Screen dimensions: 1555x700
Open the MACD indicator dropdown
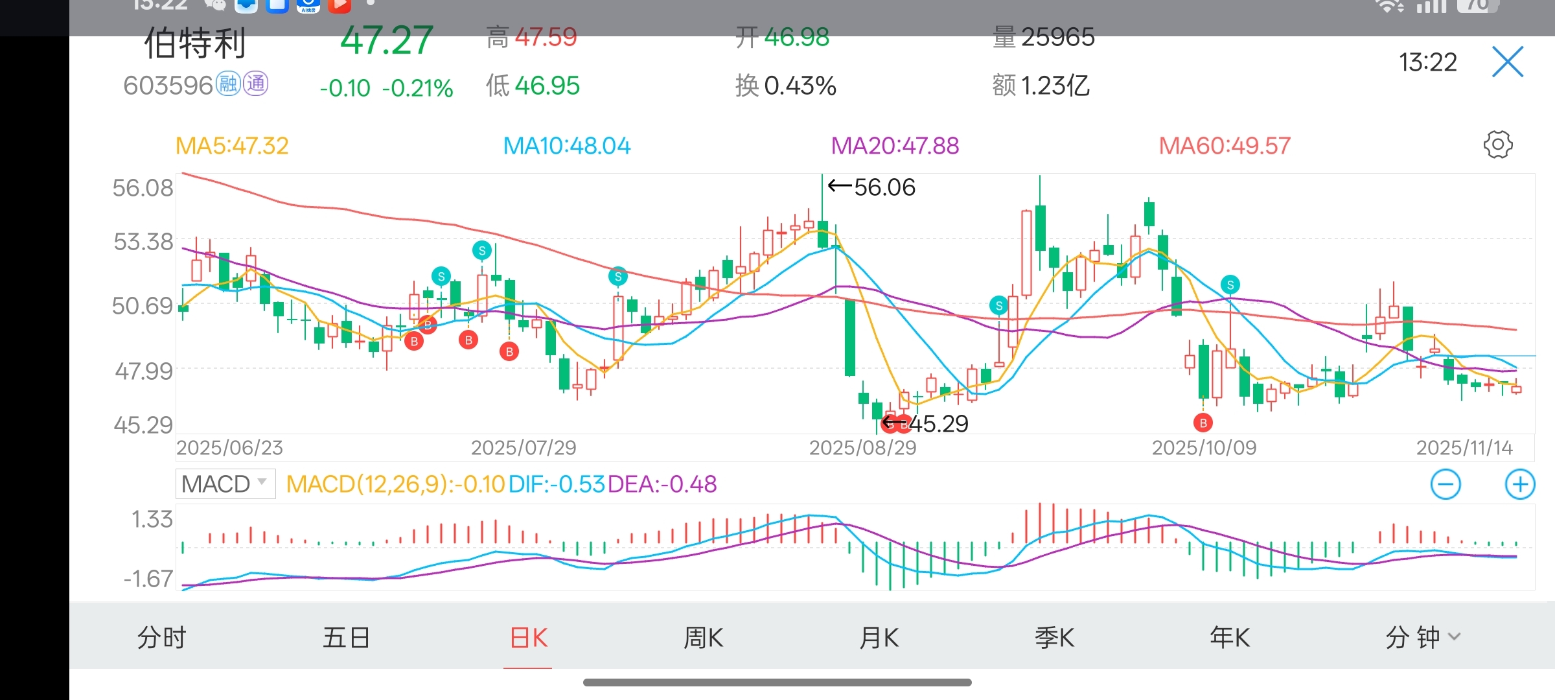(225, 484)
